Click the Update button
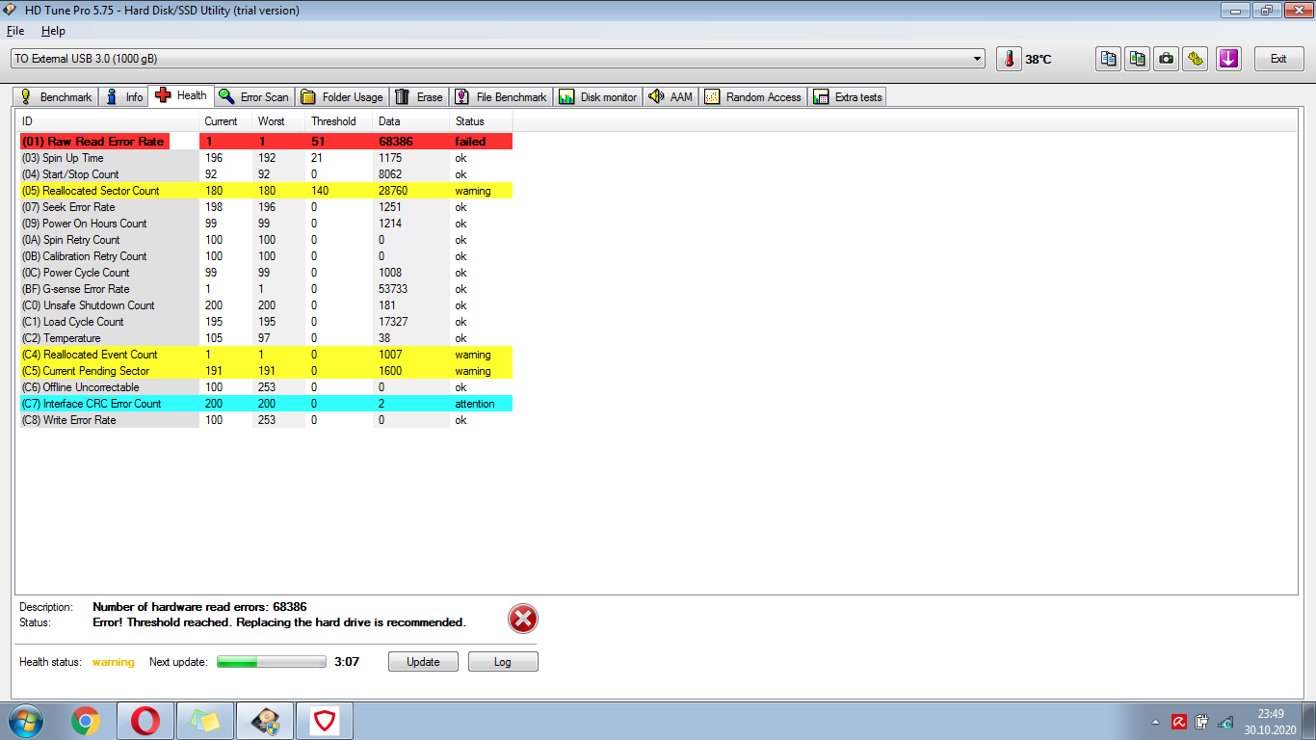This screenshot has height=740, width=1316. click(423, 662)
